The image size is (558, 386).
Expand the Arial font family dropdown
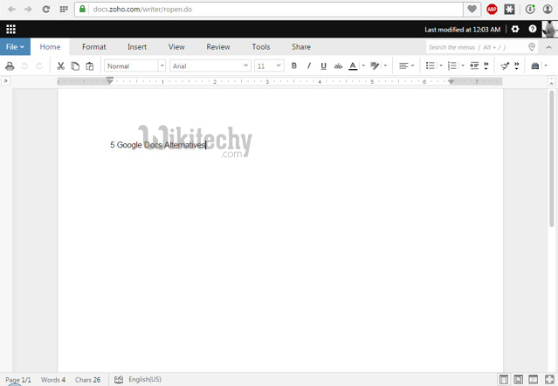click(x=210, y=65)
